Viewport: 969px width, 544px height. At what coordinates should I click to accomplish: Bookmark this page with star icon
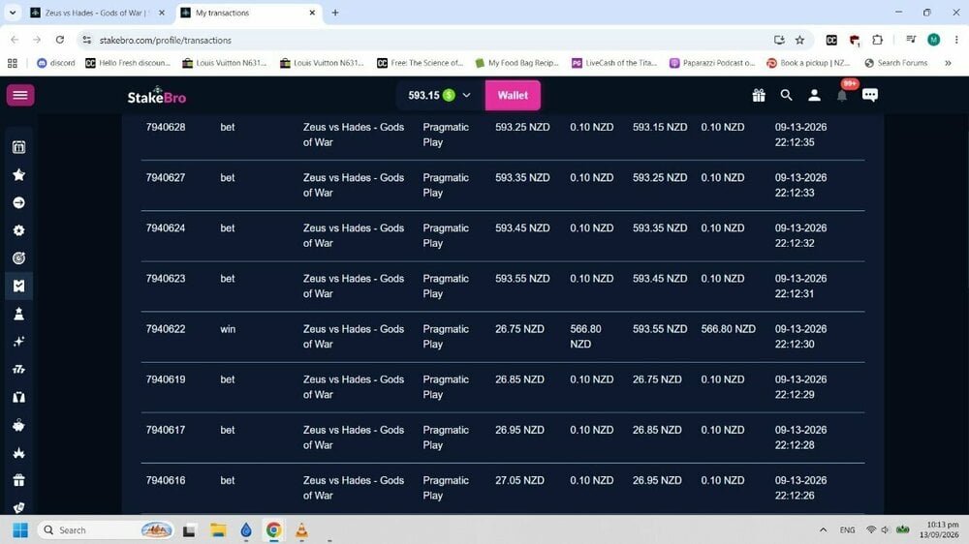point(799,40)
